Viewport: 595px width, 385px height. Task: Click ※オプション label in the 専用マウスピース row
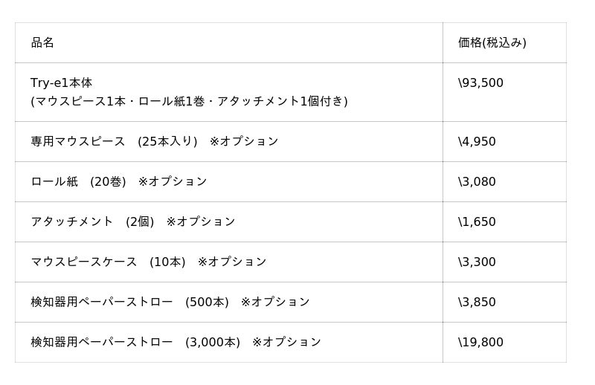click(244, 141)
